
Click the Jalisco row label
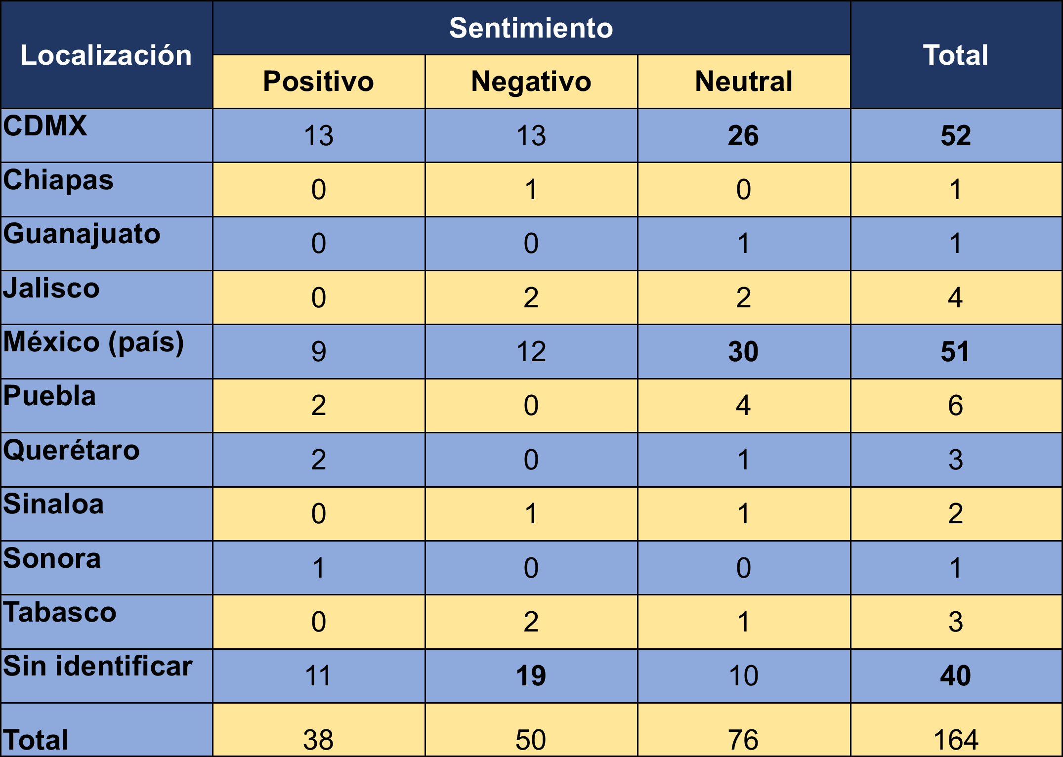[51, 288]
